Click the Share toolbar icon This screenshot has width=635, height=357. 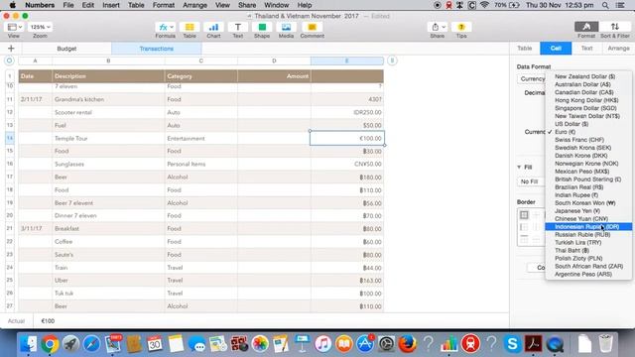click(438, 27)
